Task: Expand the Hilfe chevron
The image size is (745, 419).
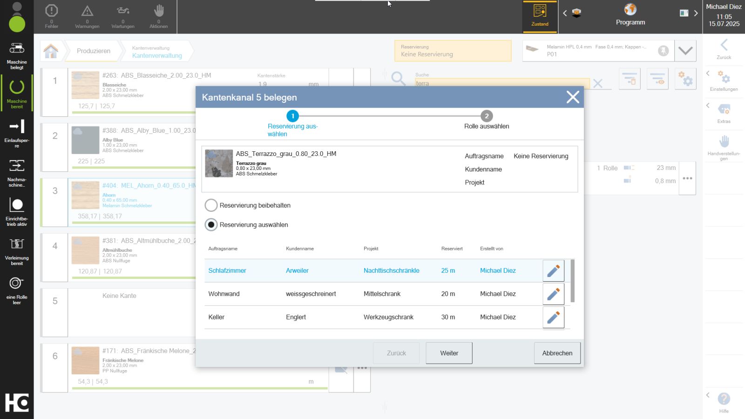Action: 708,395
